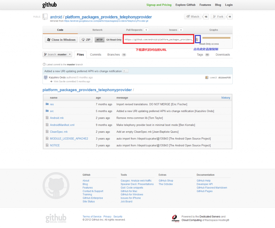Image resolution: width=275 pixels, height=228 pixels.
Task: Show the Commits subtab
Action: (x=96, y=55)
